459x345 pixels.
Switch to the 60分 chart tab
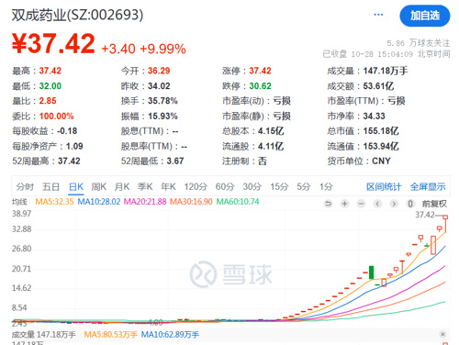tap(225, 186)
